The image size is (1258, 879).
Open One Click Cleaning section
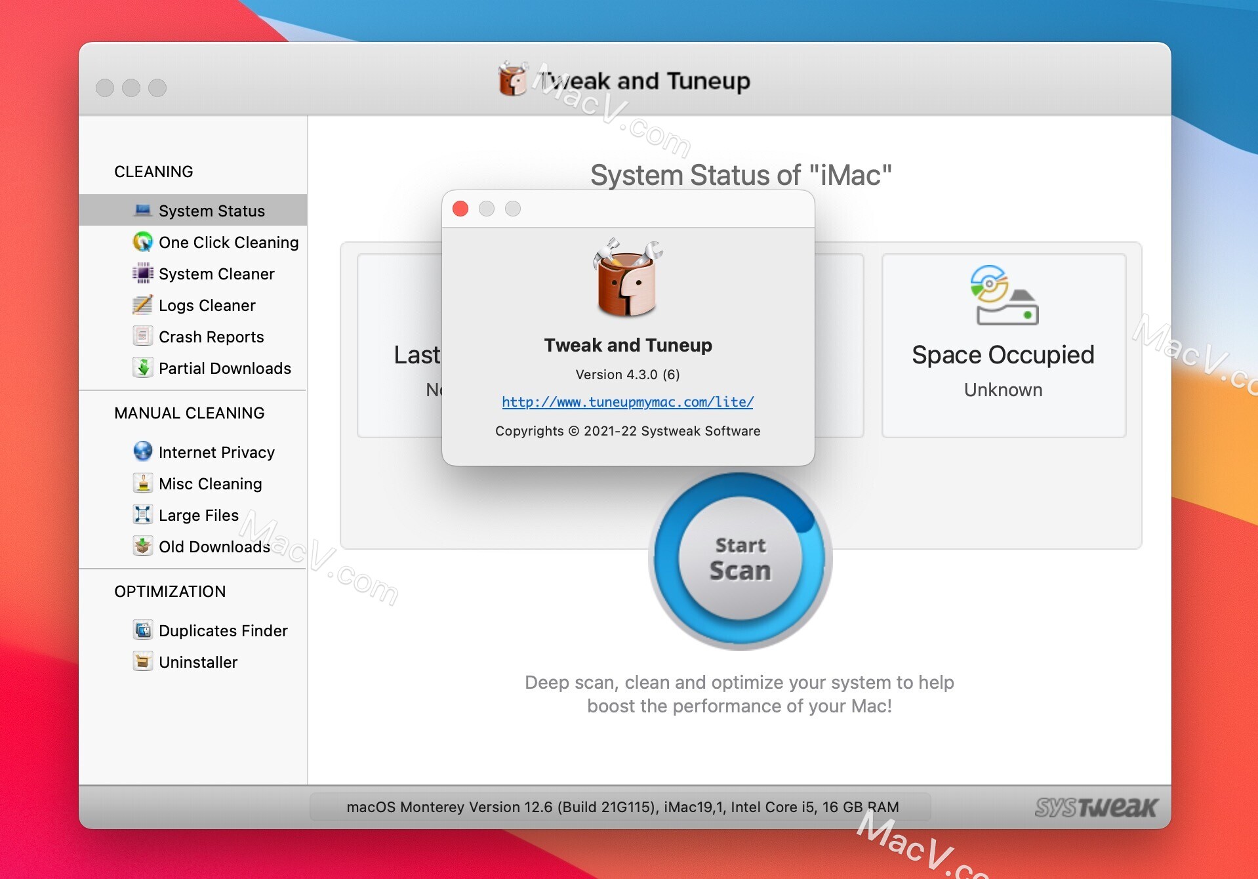coord(193,242)
